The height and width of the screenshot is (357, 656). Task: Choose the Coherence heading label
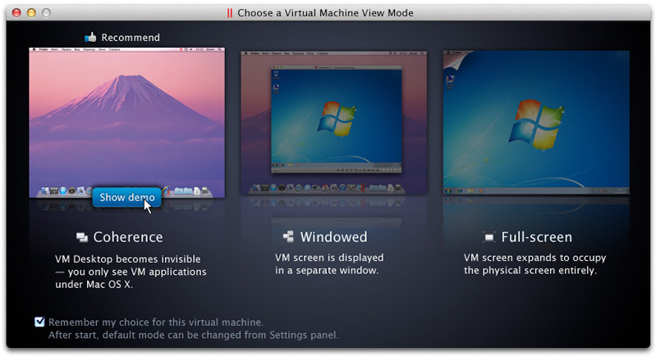pos(128,237)
